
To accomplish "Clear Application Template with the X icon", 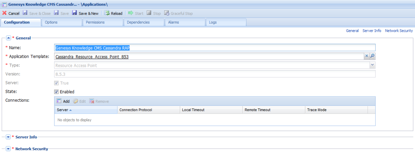I will pos(367,56).
